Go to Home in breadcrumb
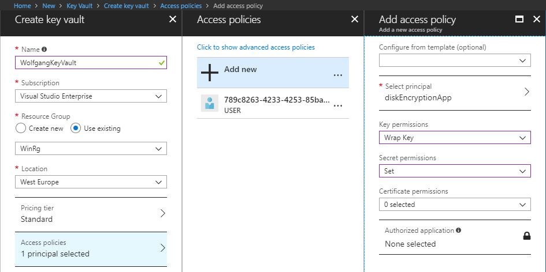Image resolution: width=546 pixels, height=272 pixels. [x=23, y=6]
